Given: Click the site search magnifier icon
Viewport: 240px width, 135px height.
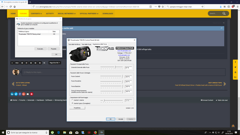Looking at the screenshot, I should point(224,13).
